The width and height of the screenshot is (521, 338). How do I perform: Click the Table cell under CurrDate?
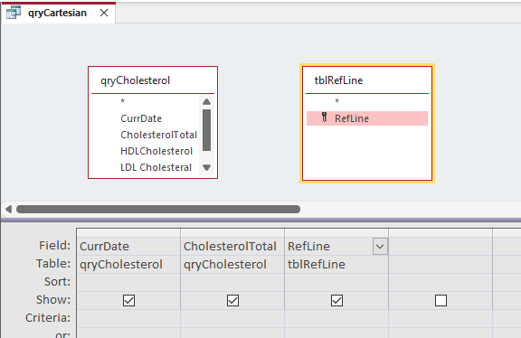pos(128,264)
